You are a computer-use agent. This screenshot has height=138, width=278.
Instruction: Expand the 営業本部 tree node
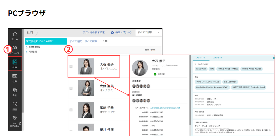point(27,47)
